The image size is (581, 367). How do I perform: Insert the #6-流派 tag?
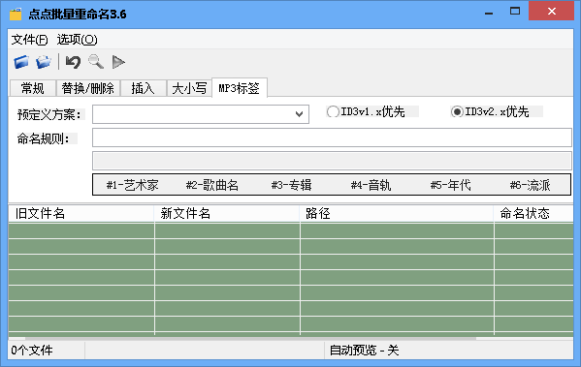(x=531, y=185)
